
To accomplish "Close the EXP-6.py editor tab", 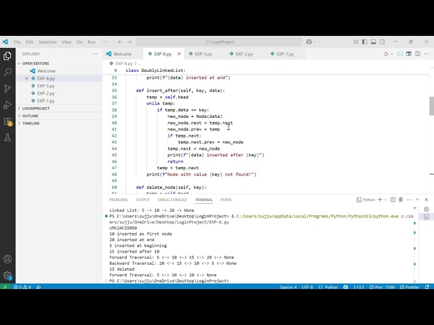I will tap(179, 54).
